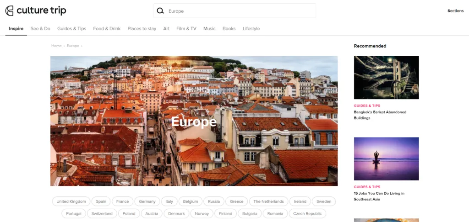469x222 pixels.
Task: Open the Food & Drink tab
Action: click(x=107, y=29)
